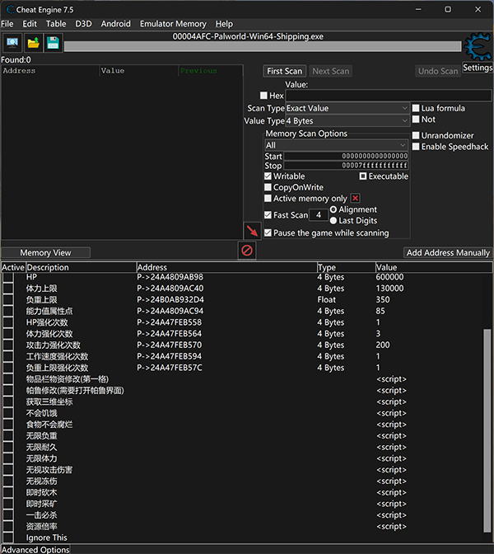Click the red X beside Active memory only
This screenshot has height=554, width=494.
pos(356,198)
